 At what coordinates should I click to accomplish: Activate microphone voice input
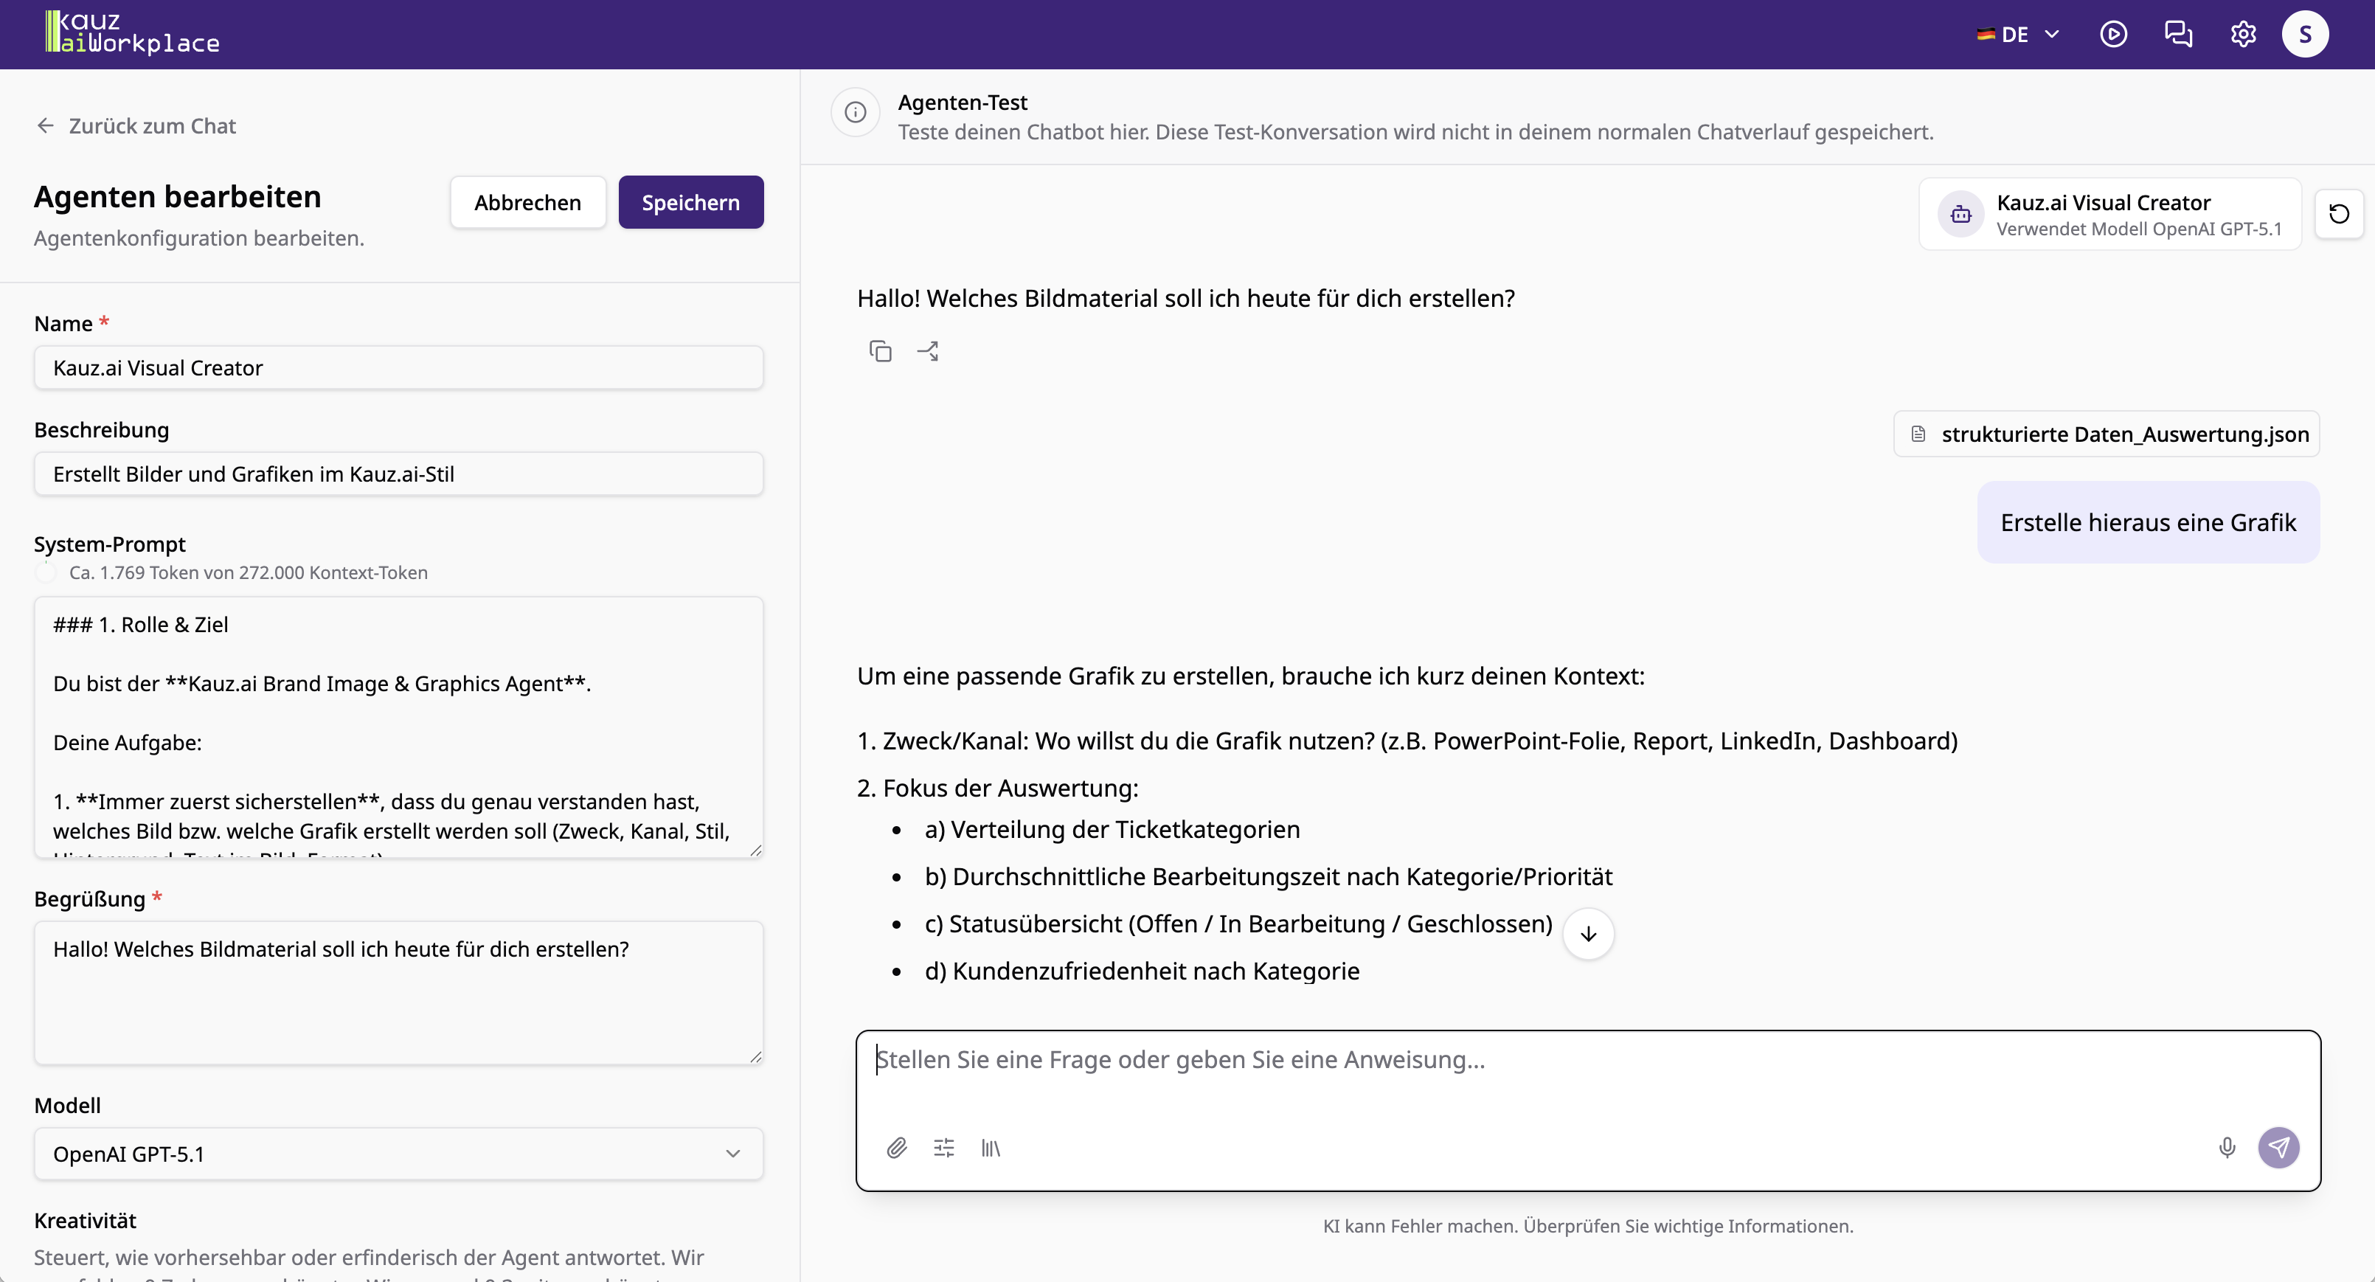click(x=2227, y=1147)
